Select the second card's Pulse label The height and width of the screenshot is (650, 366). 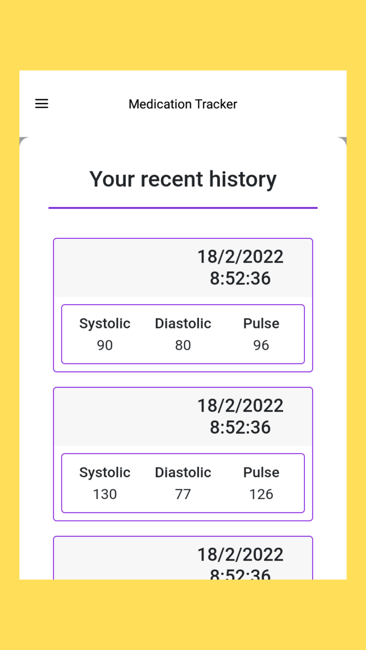coord(261,473)
